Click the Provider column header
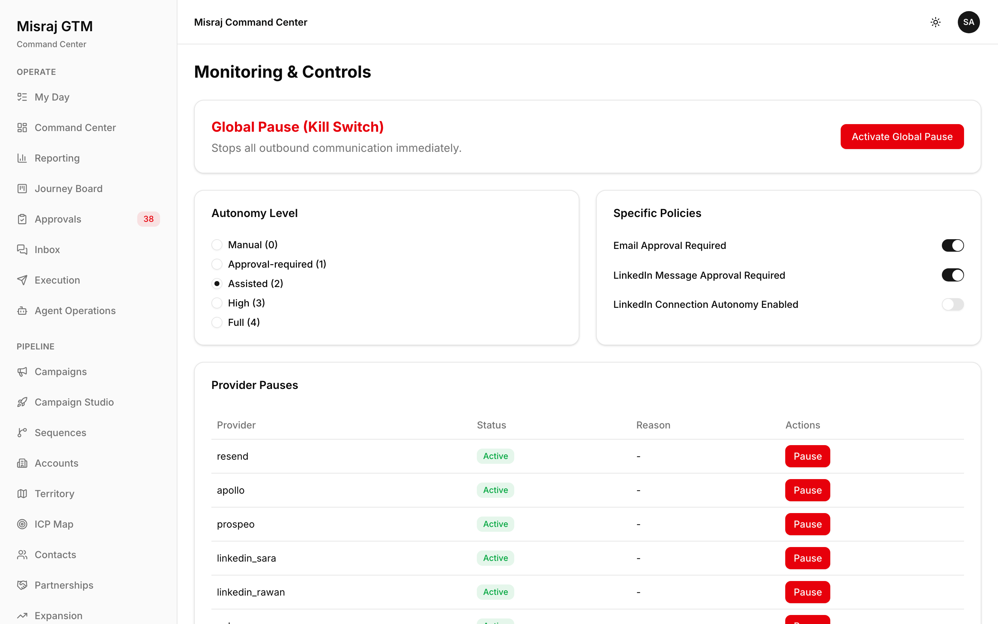 tap(236, 425)
